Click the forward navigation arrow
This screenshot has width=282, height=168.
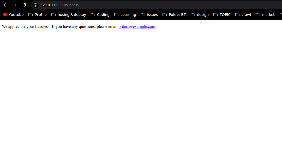click(x=15, y=5)
